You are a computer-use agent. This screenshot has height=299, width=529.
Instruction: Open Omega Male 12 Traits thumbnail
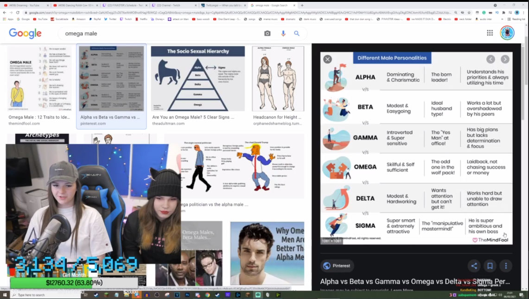coord(40,79)
